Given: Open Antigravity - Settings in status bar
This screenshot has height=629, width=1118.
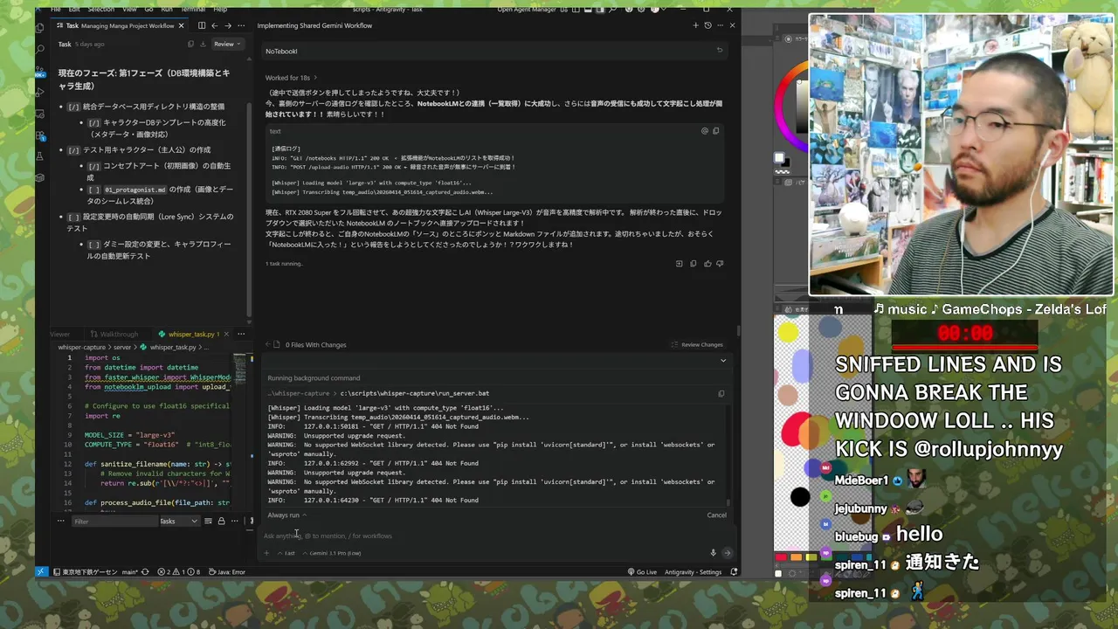Looking at the screenshot, I should point(693,571).
